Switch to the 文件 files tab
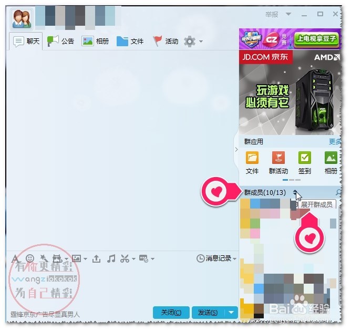Screen dimensions: 351x332 tap(130, 41)
